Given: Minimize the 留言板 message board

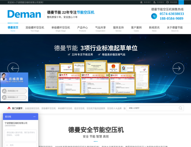Looking at the screenshot, I should click(34, 117).
